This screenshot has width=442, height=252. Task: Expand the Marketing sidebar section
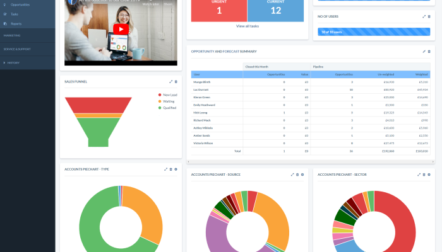(x=13, y=36)
